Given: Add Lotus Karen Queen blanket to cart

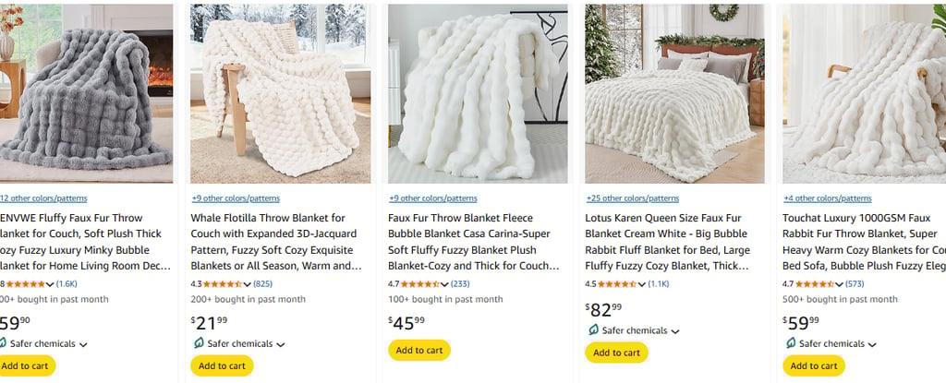Looking at the screenshot, I should (616, 352).
